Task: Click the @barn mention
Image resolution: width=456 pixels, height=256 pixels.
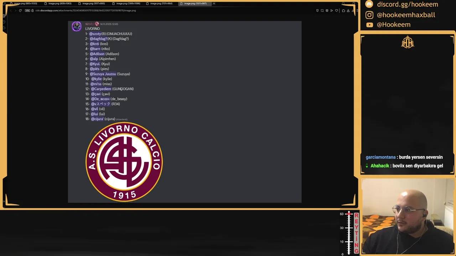Action: pos(95,49)
